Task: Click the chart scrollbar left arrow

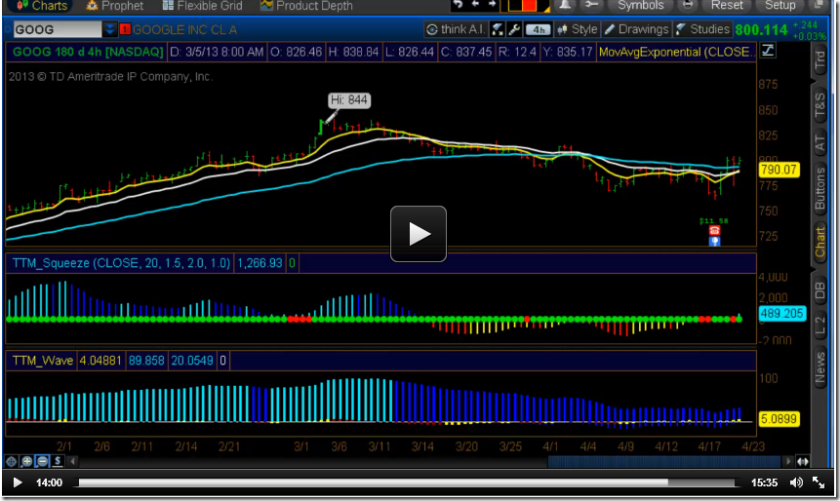Action: [x=73, y=461]
